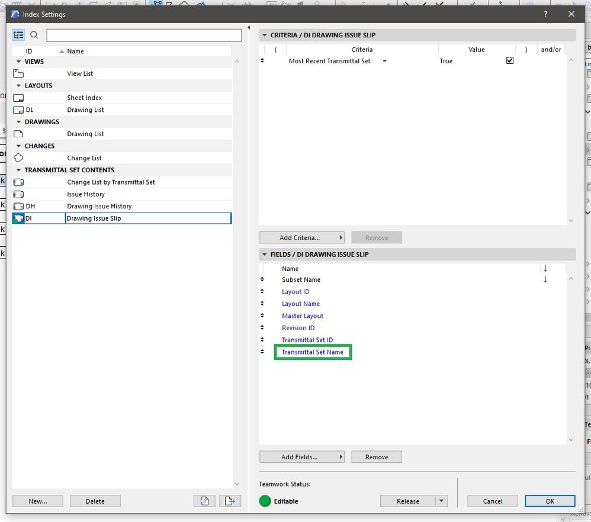Collapse the FIELDS panel

point(264,254)
